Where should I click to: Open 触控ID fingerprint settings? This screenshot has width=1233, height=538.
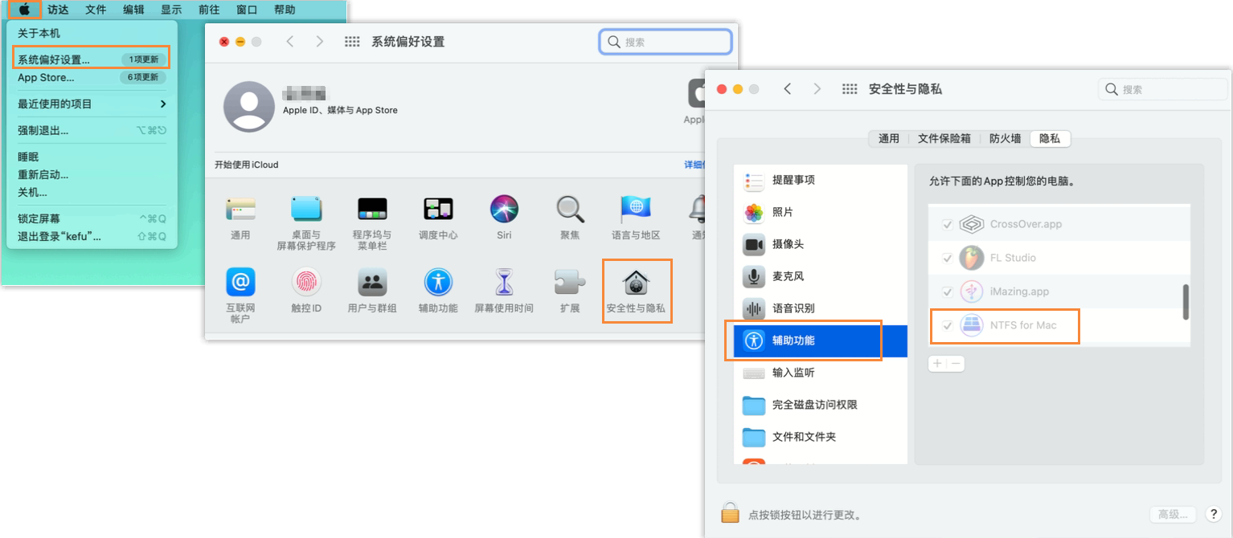coord(305,283)
